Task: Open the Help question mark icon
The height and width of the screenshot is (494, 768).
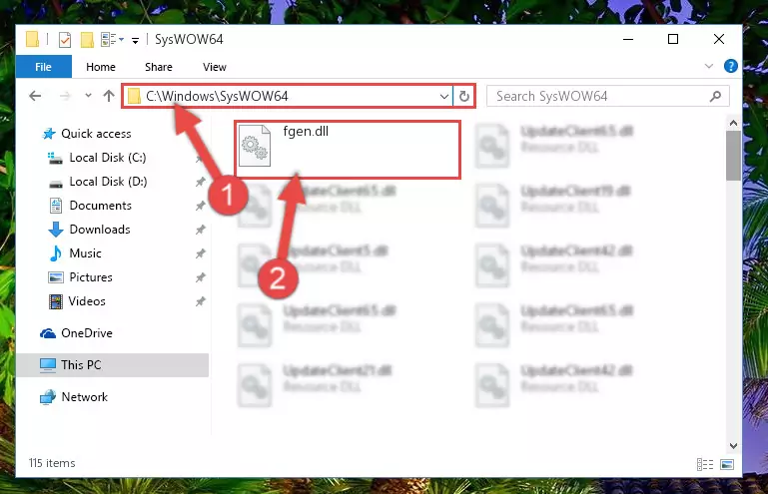Action: click(x=731, y=66)
